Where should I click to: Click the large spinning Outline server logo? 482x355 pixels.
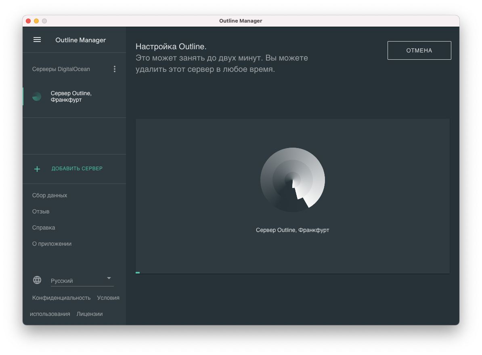coord(293,180)
